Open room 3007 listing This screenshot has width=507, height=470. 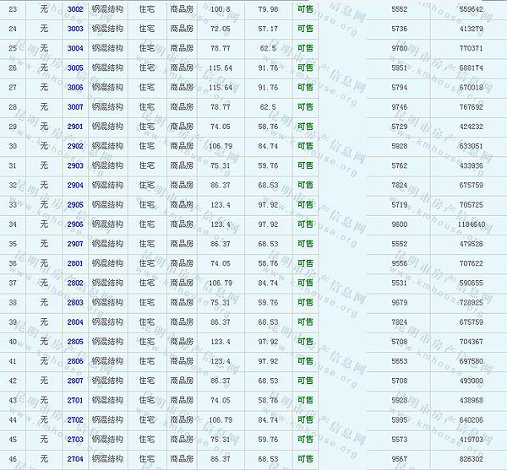coord(75,107)
